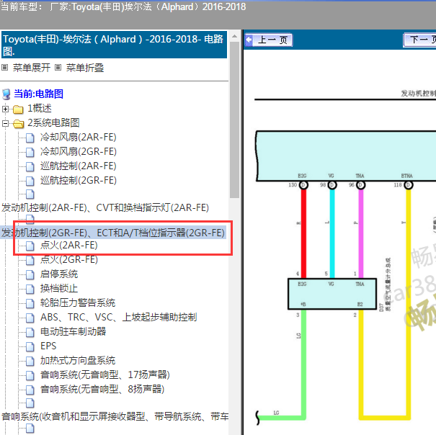Open 巡航控制(2GR-FE) page icon

[30, 181]
